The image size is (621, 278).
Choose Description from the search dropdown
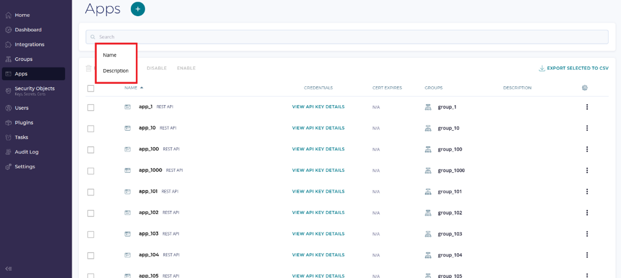click(116, 71)
